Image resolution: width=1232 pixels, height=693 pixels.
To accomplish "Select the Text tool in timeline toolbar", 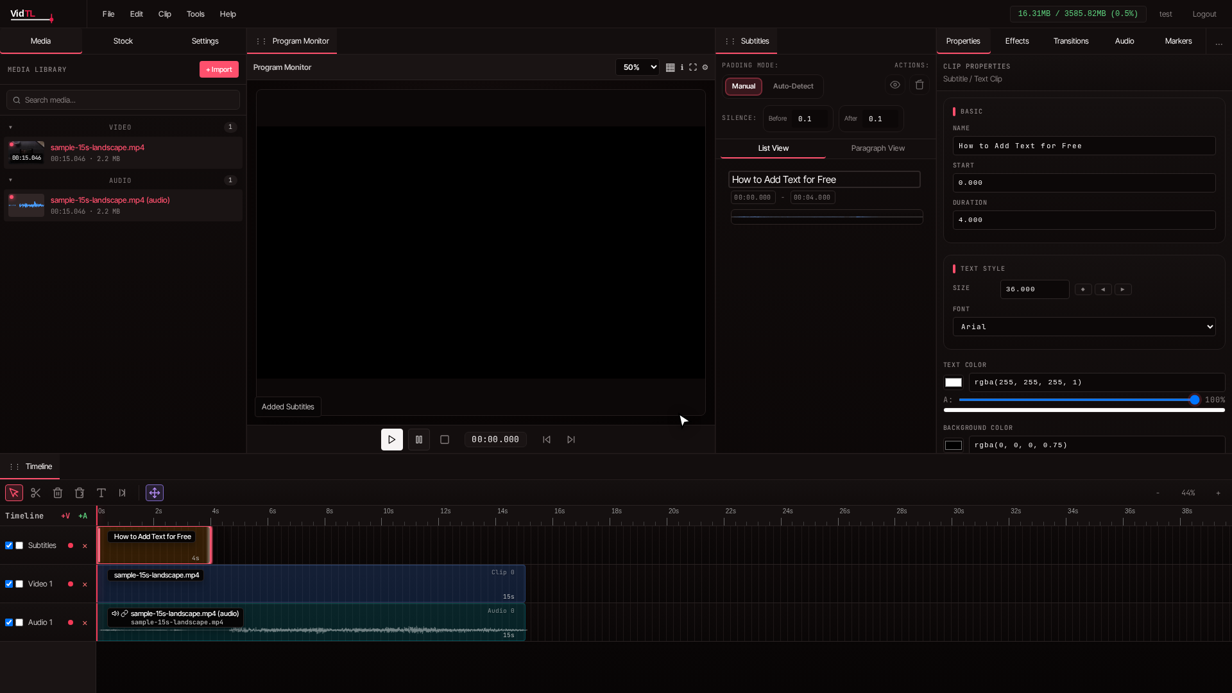I will 101,493.
